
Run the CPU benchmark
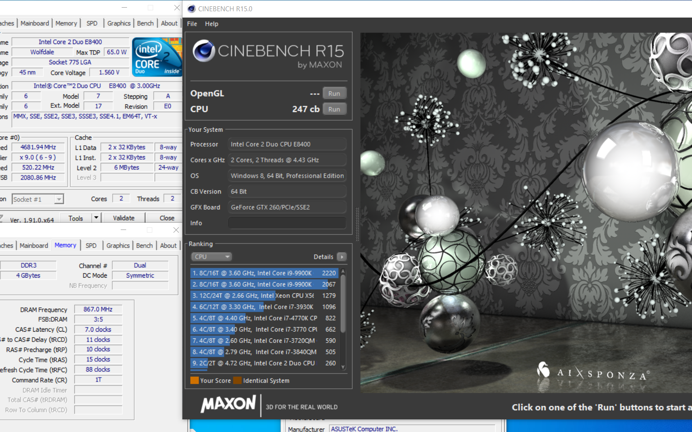click(334, 109)
